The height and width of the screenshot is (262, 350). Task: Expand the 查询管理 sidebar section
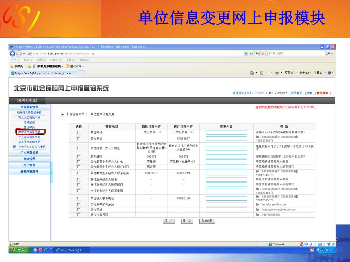(29, 159)
